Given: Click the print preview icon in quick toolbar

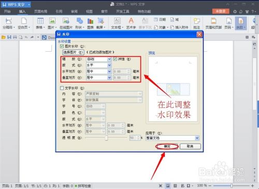Looking at the screenshot, I should (x=21, y=37).
